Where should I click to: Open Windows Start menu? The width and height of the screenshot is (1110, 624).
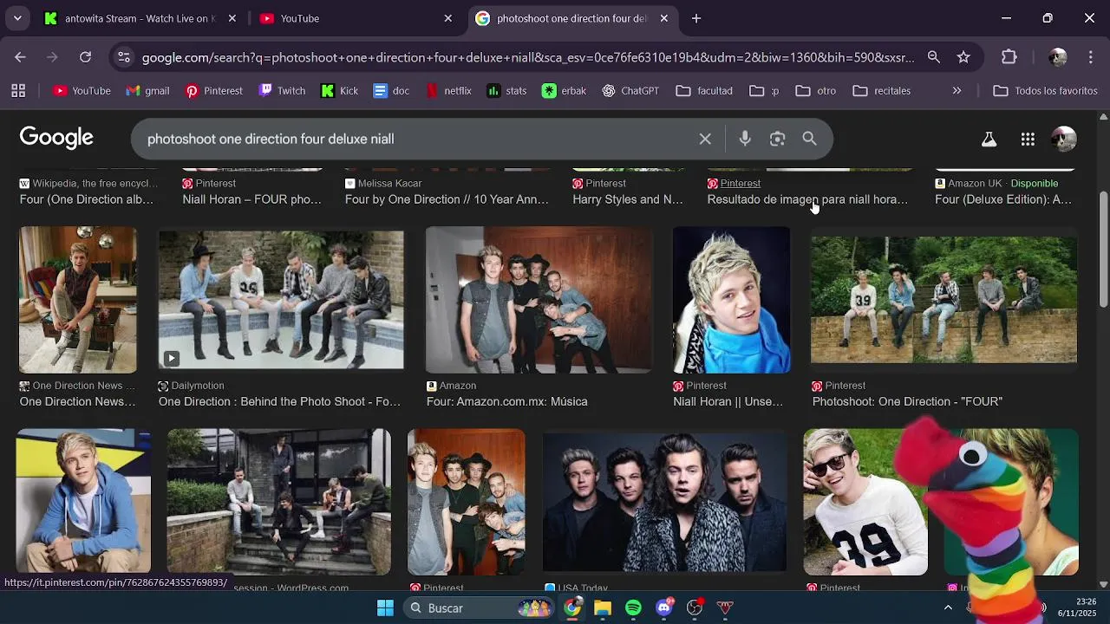pyautogui.click(x=385, y=608)
